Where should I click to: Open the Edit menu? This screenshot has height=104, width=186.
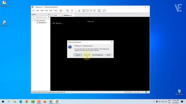(37, 11)
